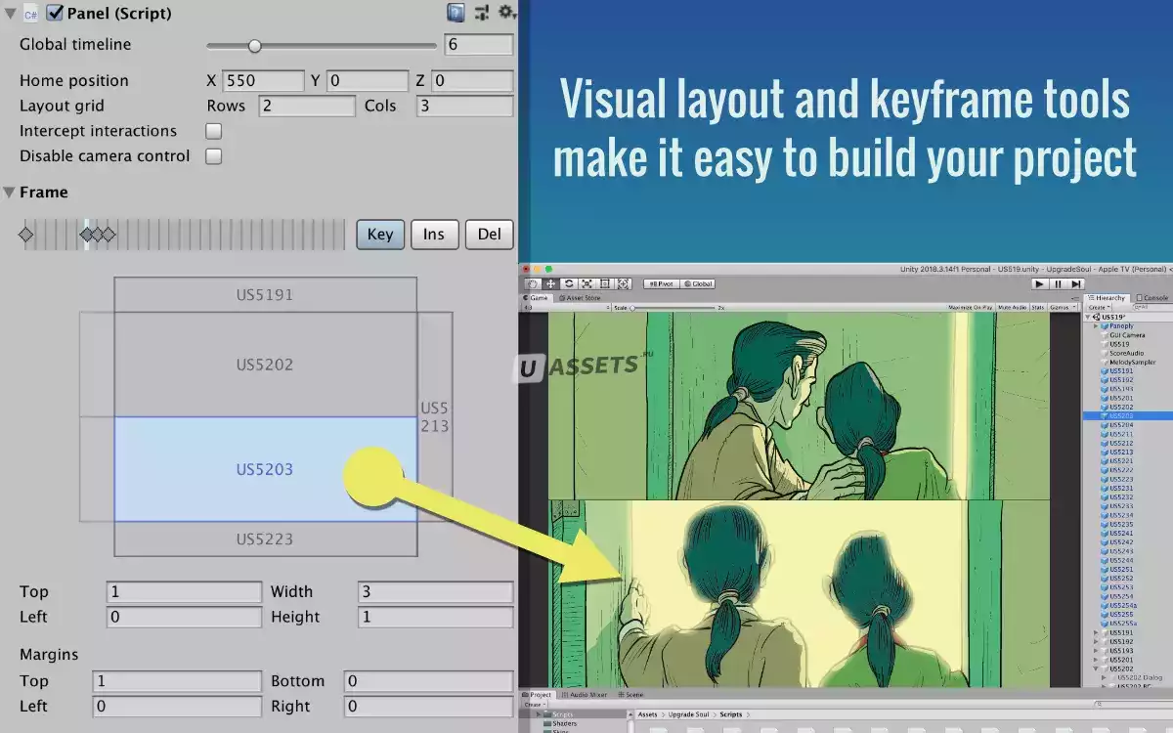Viewport: 1173px width, 733px height.
Task: Click the Key keyframe button
Action: (380, 234)
